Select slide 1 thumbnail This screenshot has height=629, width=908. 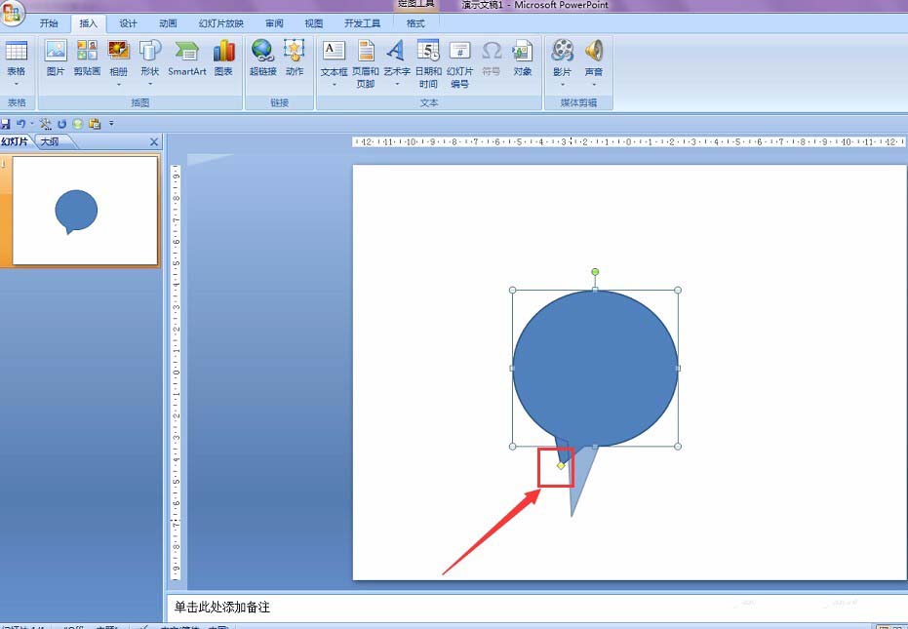click(x=85, y=211)
